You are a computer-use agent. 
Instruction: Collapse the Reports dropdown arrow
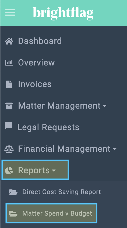54,170
